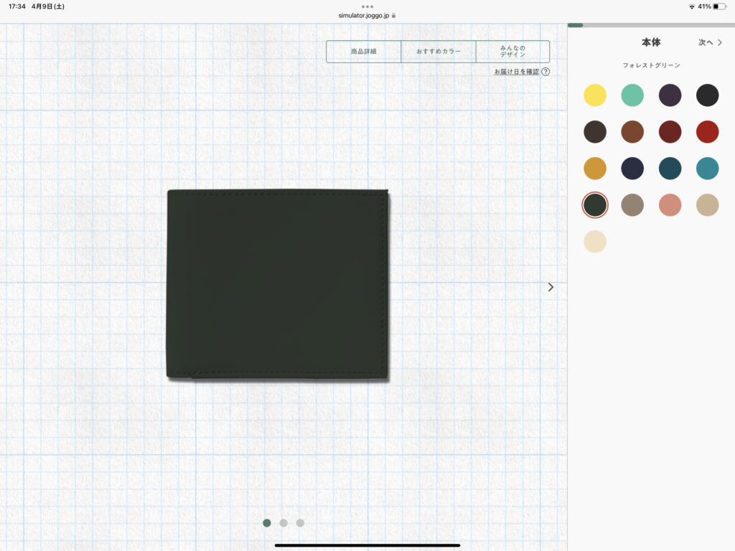Select the second page indicator dot
The height and width of the screenshot is (551, 735).
pyautogui.click(x=284, y=523)
